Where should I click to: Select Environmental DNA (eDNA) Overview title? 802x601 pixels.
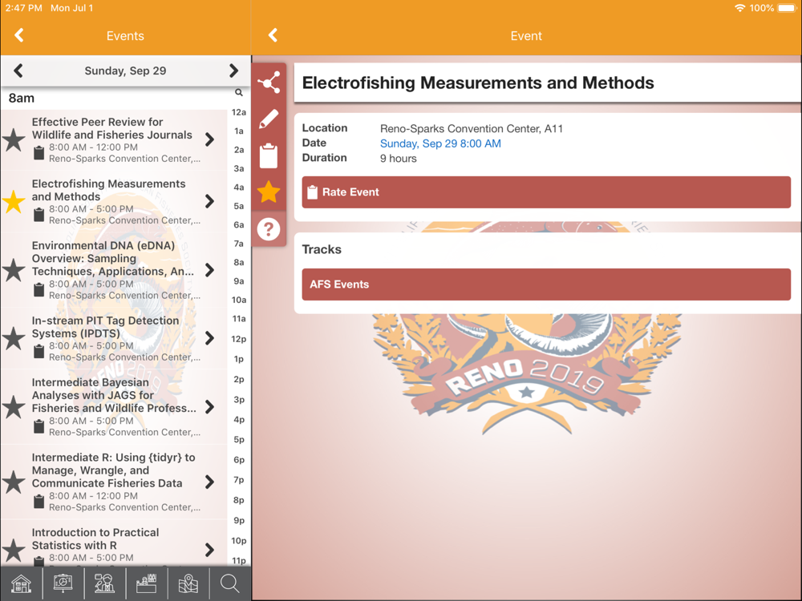pyautogui.click(x=113, y=258)
